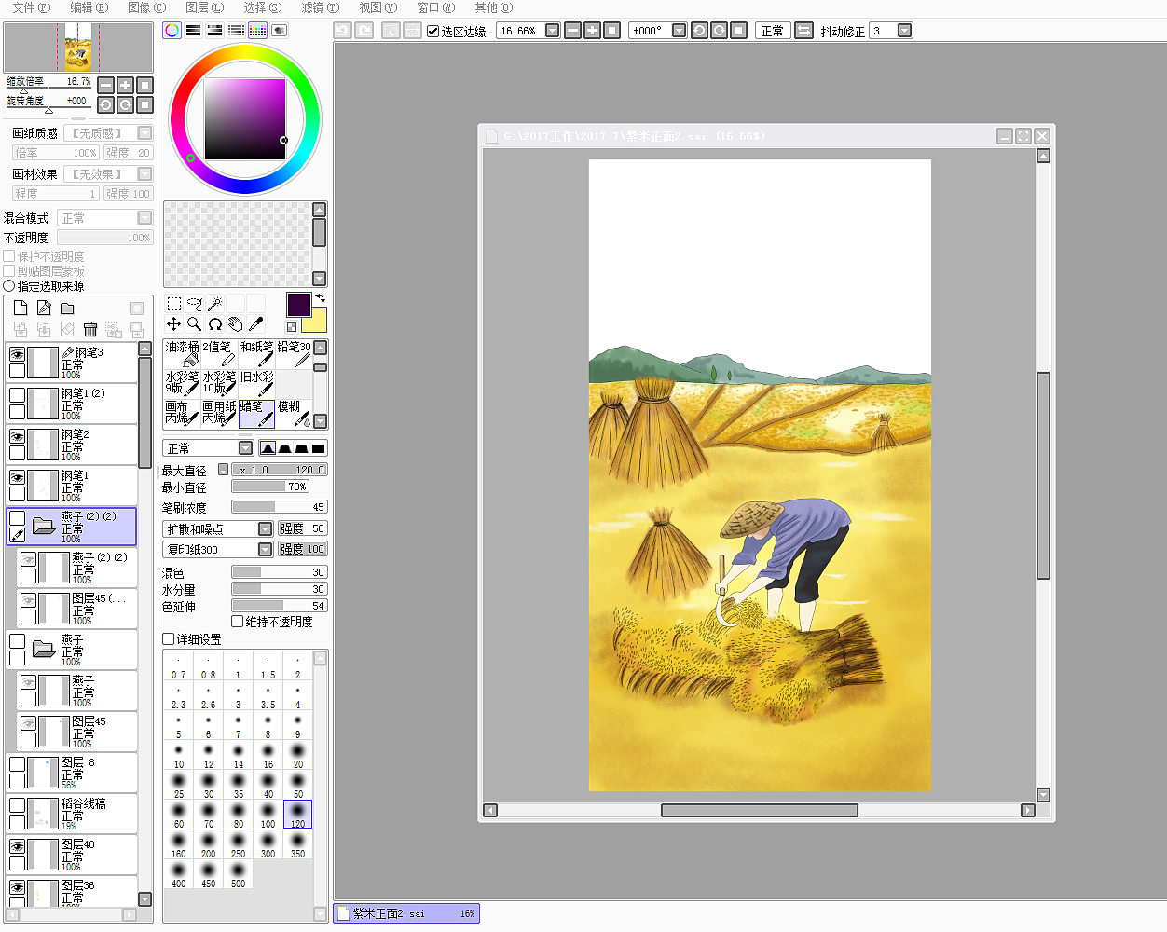Screen dimensions: 1167x932
Task: Toggle the custom swatches panel
Action: (x=257, y=31)
